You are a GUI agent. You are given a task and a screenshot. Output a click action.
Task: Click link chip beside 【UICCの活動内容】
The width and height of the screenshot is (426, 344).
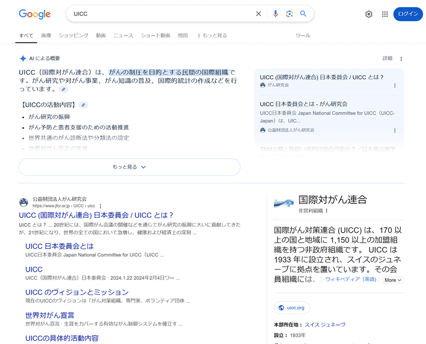(84, 105)
